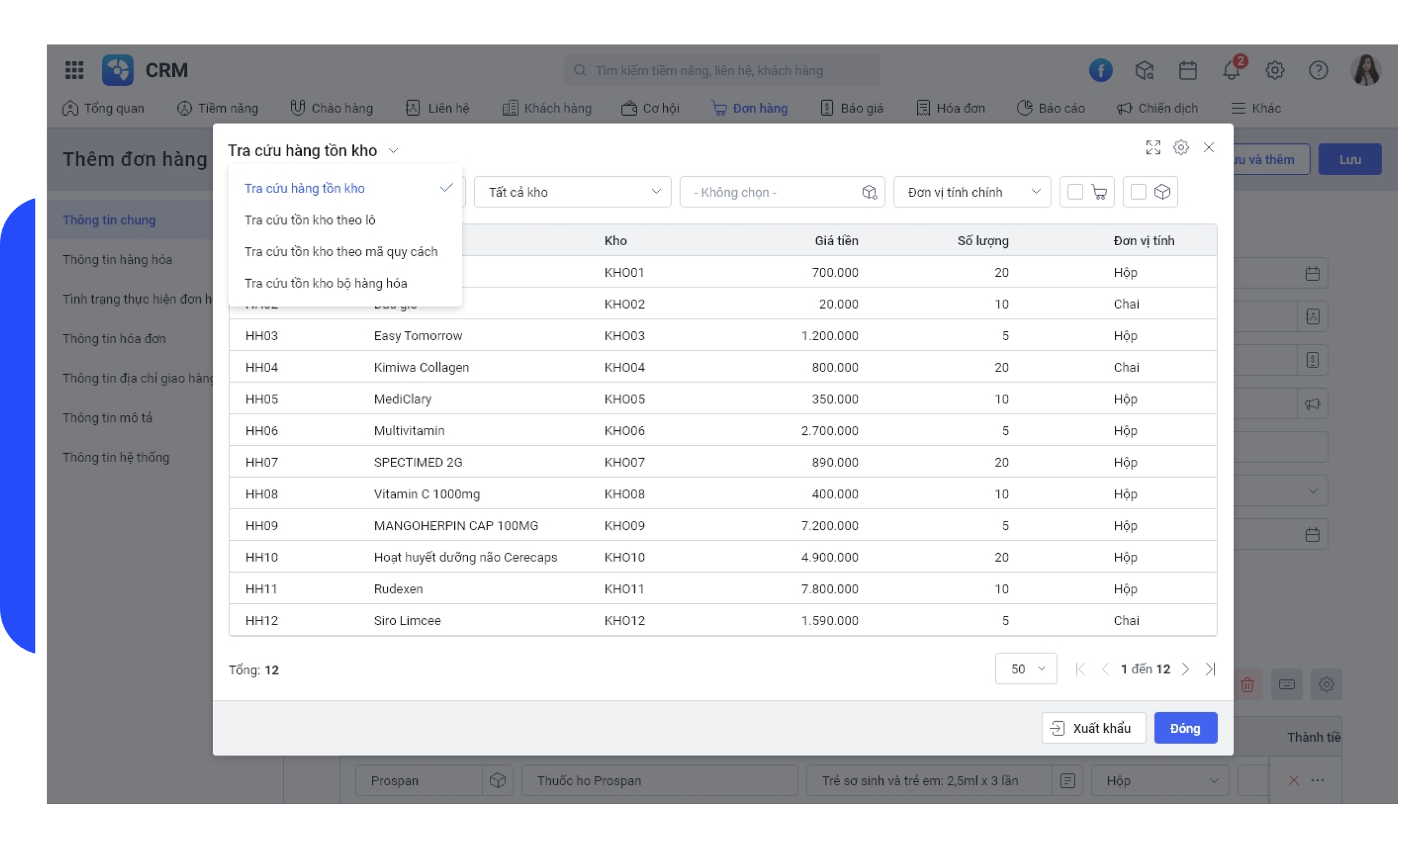Screen dimensions: 1410x849
Task: Open the apps grid launcher icon
Action: [x=74, y=71]
